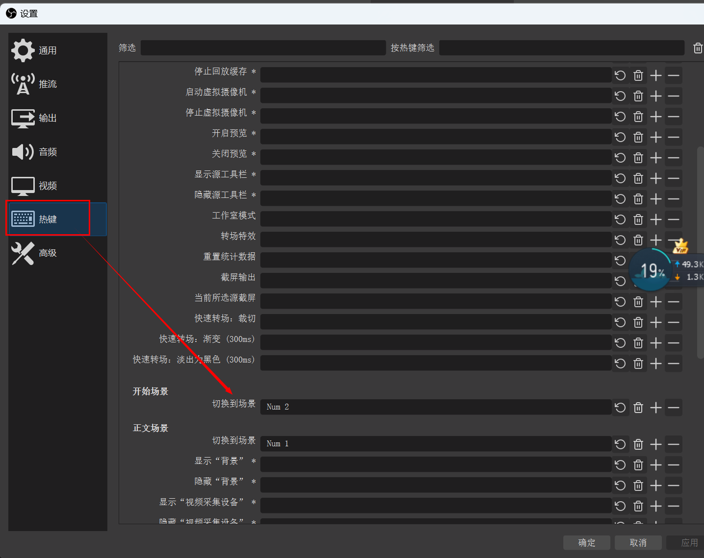704x558 pixels.
Task: Add another hotkey for 转场特效
Action: (x=656, y=240)
